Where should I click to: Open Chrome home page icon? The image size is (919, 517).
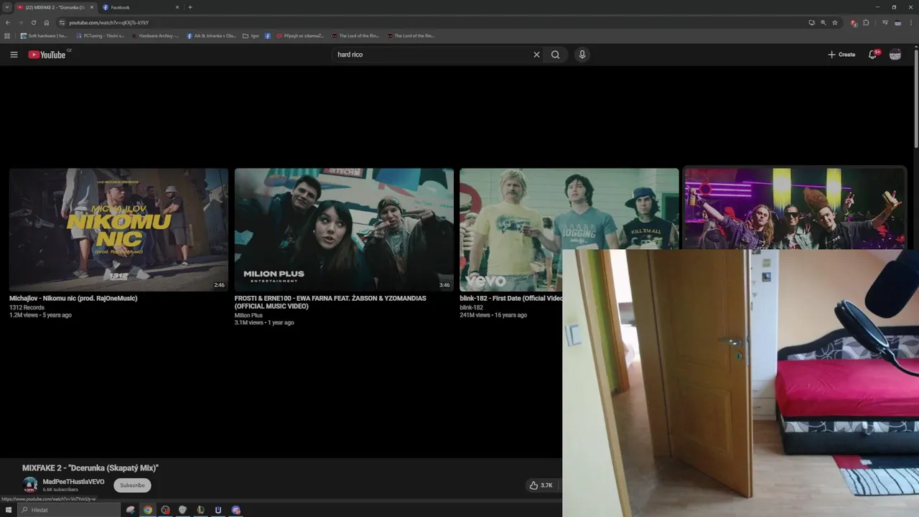coord(47,22)
